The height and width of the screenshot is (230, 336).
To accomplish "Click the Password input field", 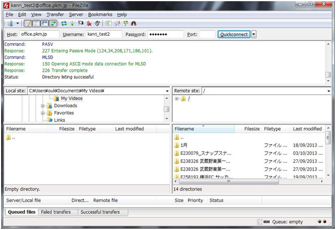I will coord(165,34).
